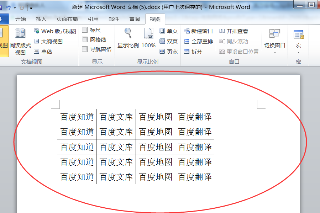Click 重设窗口位置 reset window position

click(x=239, y=52)
